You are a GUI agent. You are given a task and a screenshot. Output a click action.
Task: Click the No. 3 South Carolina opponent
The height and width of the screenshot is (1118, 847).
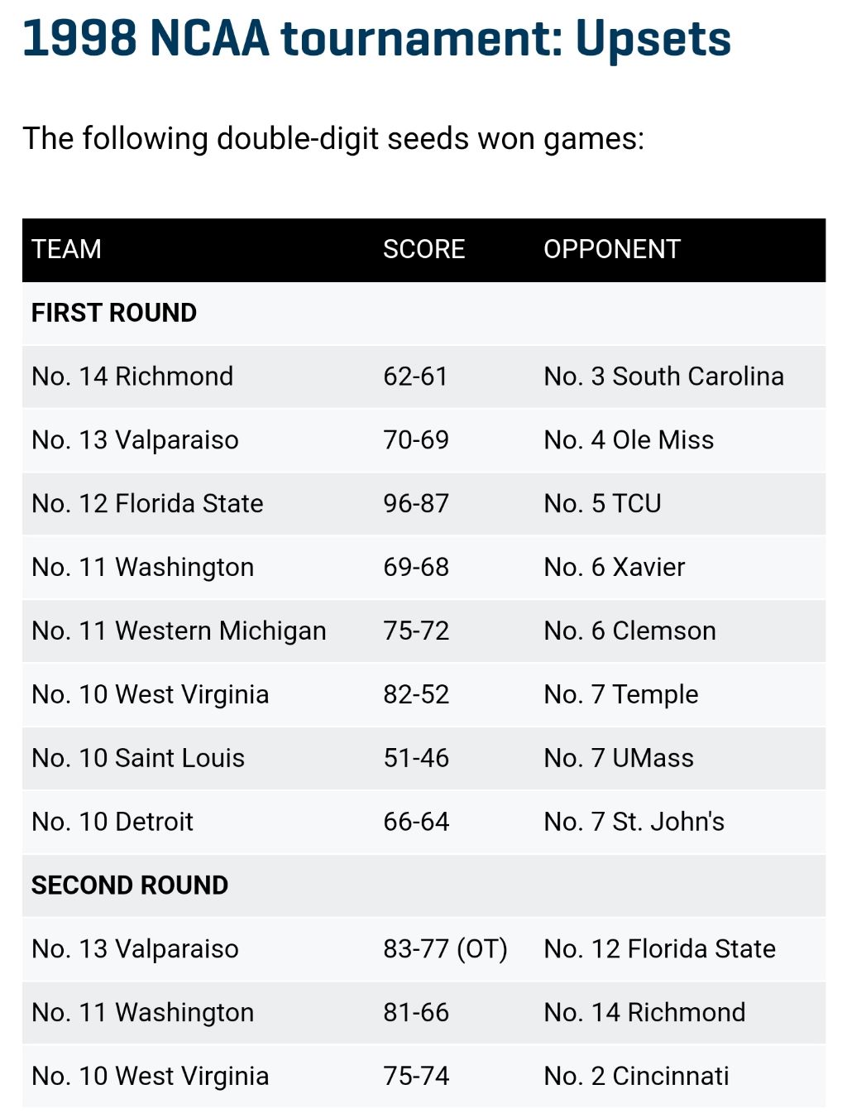click(663, 377)
